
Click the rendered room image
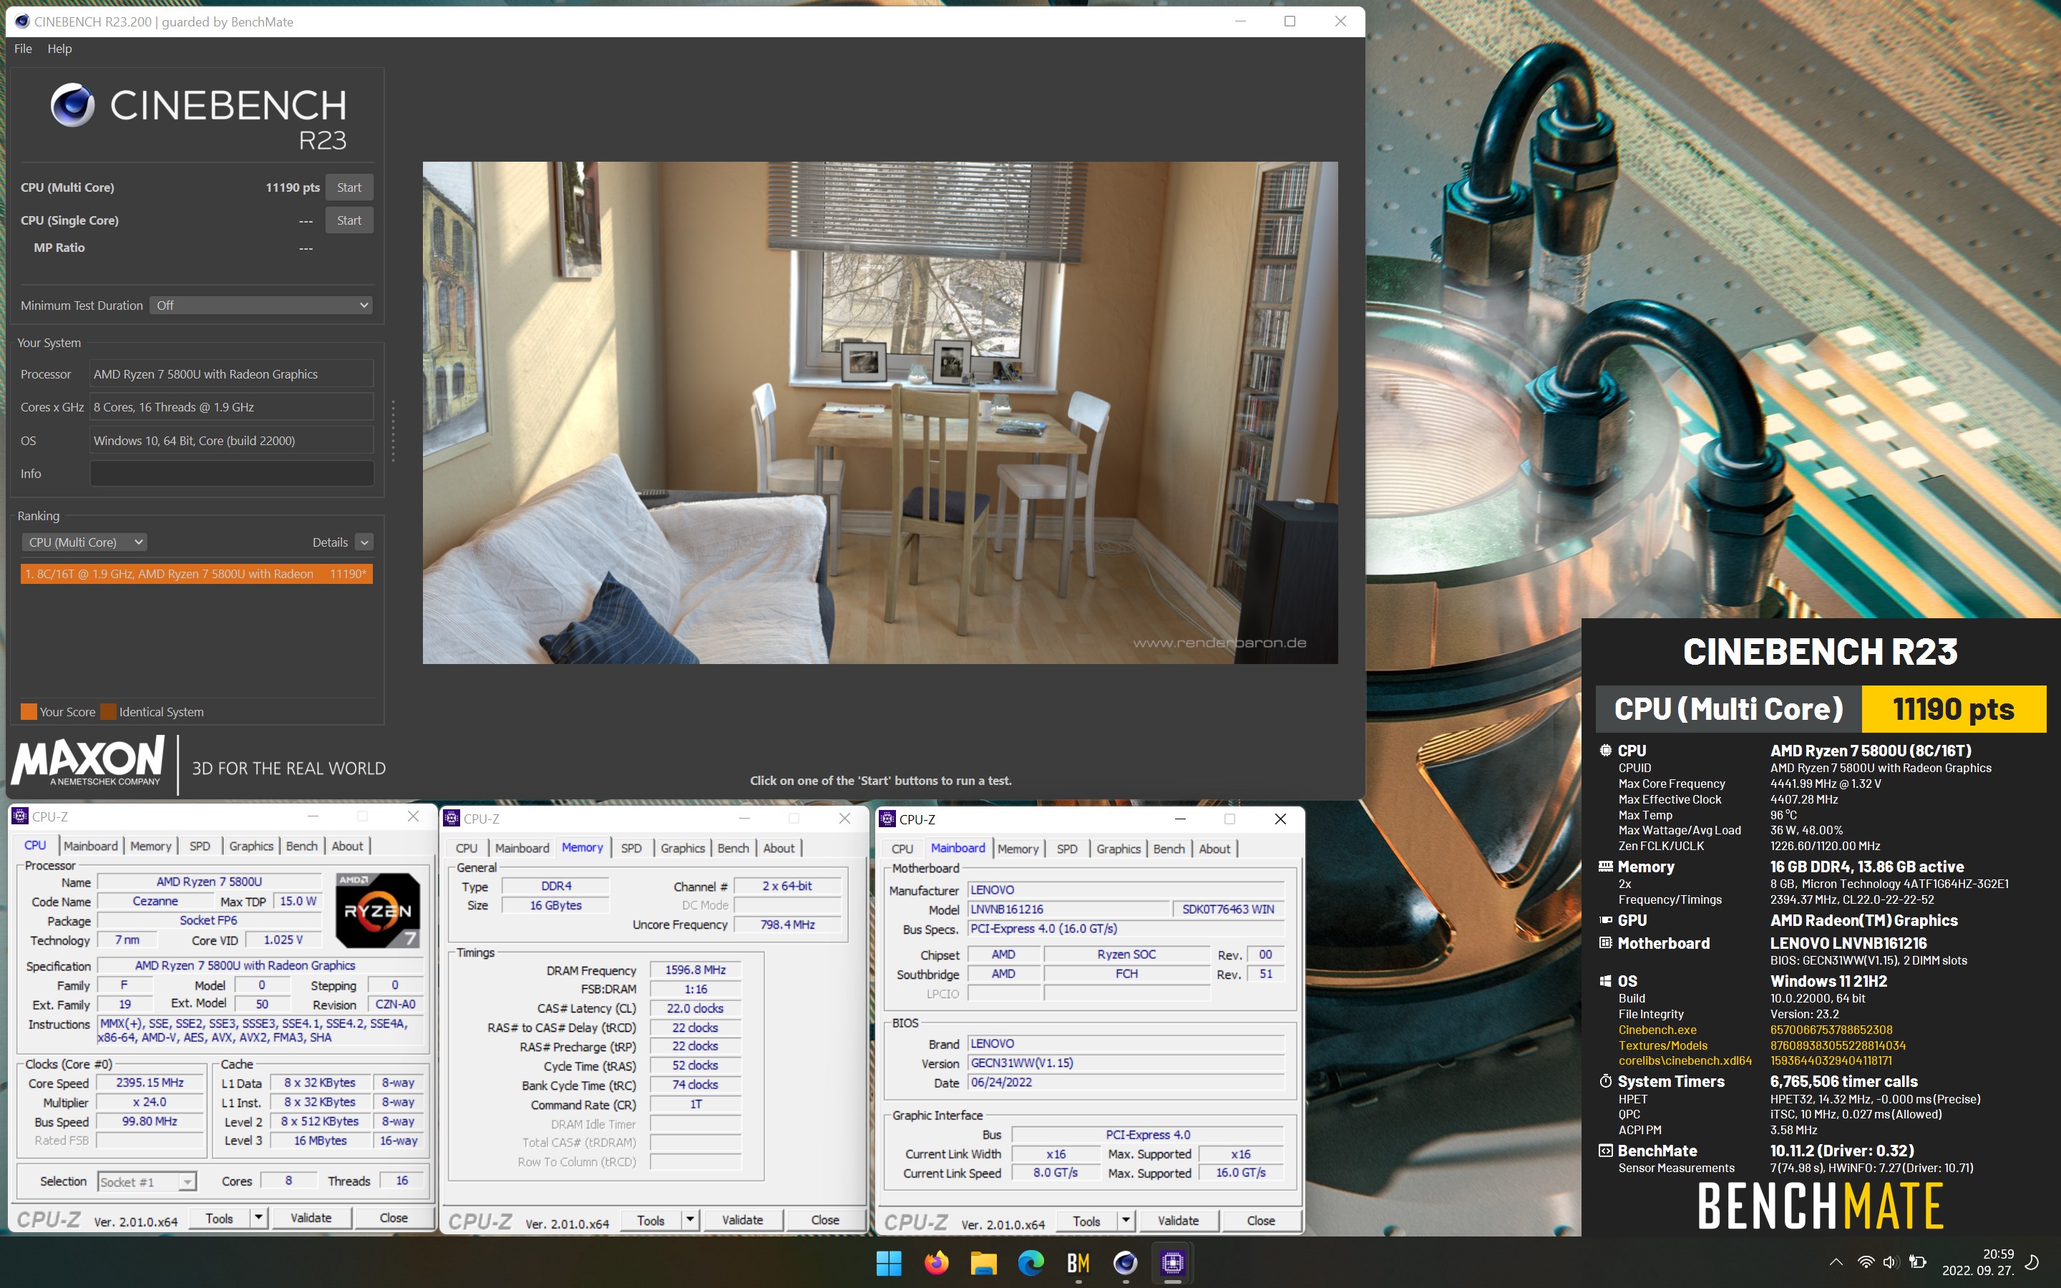click(x=880, y=412)
